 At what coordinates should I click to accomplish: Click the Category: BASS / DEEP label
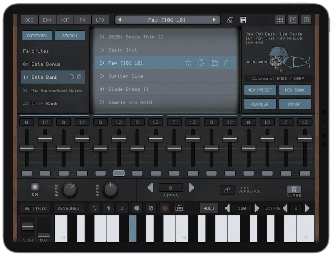point(278,78)
